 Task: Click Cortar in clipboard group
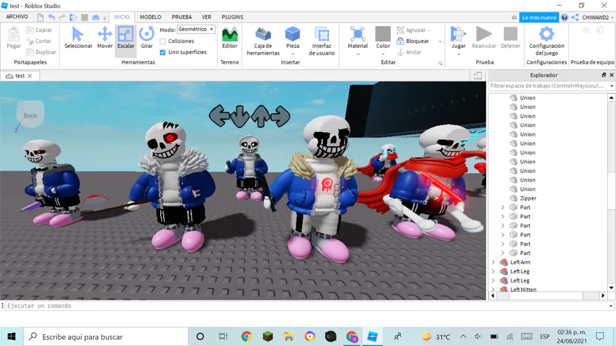(x=38, y=41)
